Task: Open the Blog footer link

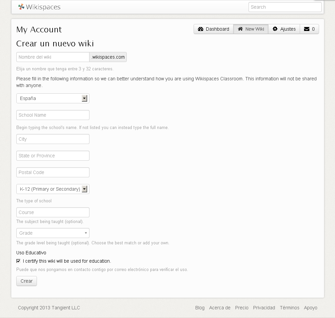Action: pyautogui.click(x=200, y=308)
